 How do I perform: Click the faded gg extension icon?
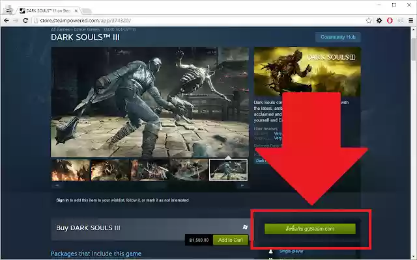[400, 20]
